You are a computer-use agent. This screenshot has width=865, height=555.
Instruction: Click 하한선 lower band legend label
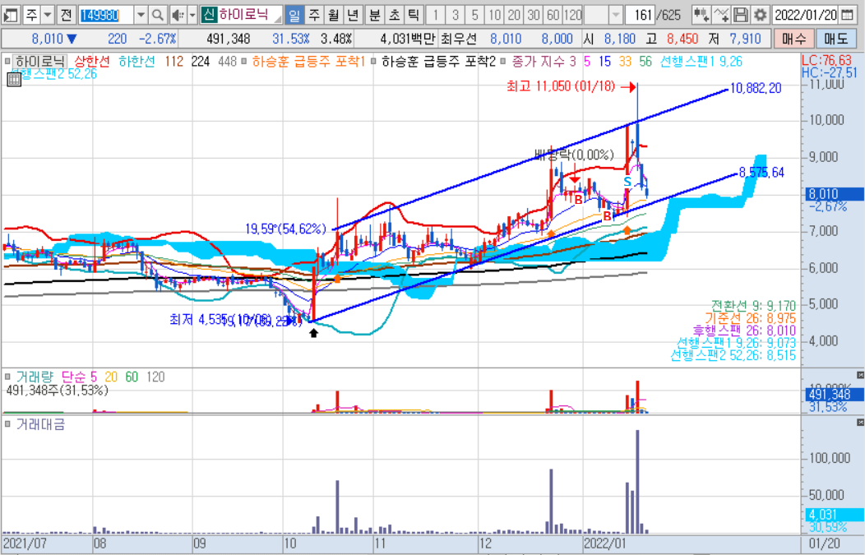[x=136, y=61]
